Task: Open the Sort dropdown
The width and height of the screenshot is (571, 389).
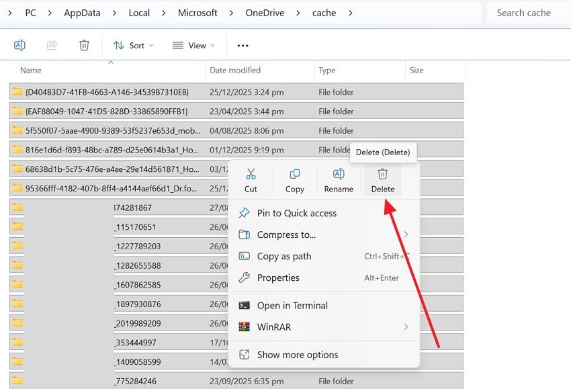Action: click(x=133, y=45)
